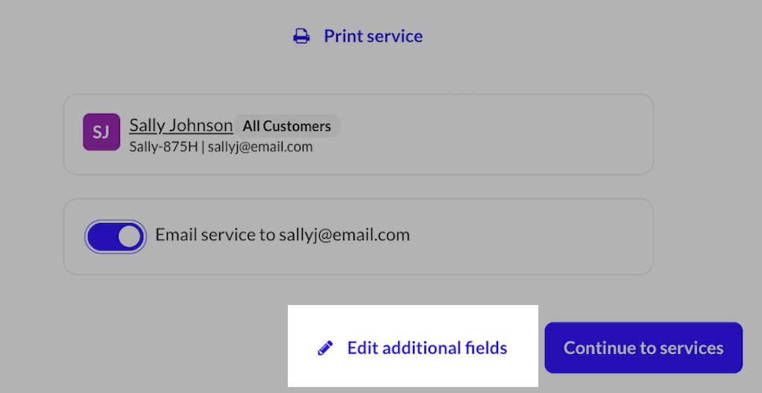Click the 'Email service to sallyj@email.com' label
The image size is (762, 393).
[x=283, y=236]
